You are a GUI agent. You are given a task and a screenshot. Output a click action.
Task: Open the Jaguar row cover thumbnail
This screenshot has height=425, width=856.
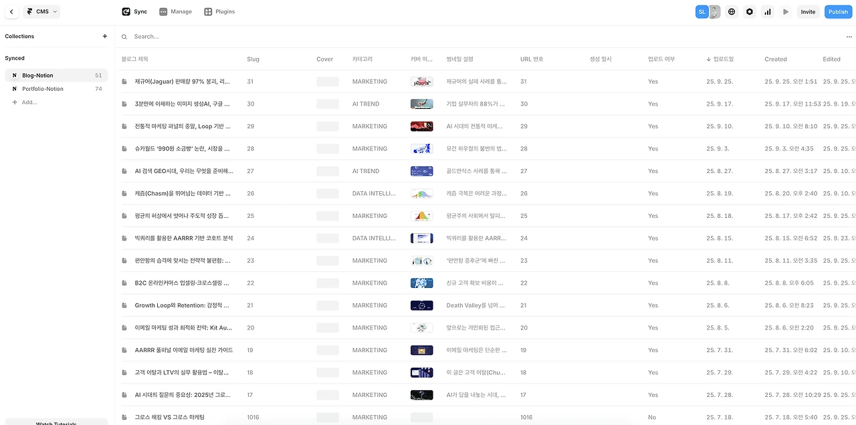tap(421, 82)
